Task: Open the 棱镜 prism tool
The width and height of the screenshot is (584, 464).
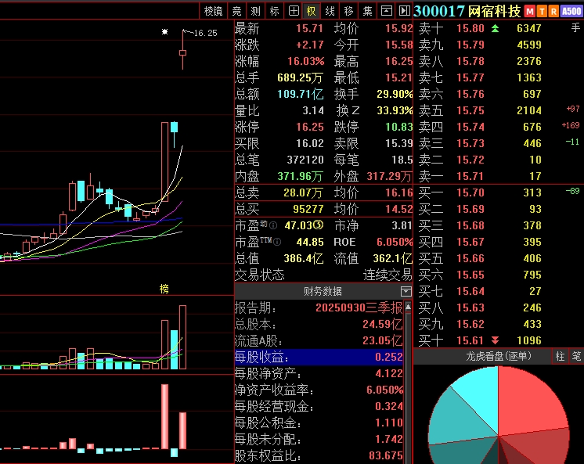Action: tap(213, 11)
